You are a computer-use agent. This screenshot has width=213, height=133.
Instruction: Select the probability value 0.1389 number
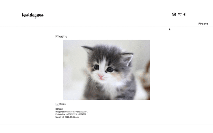click(76, 114)
